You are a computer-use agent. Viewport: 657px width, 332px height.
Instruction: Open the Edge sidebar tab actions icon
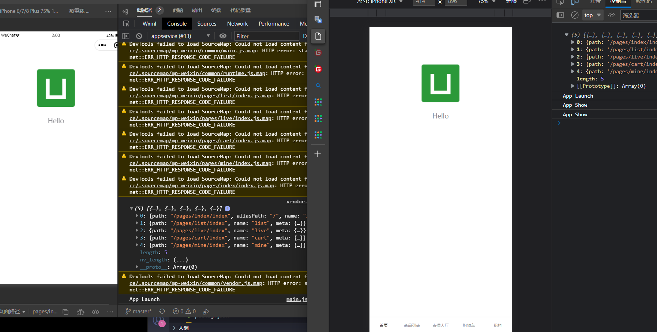tap(318, 4)
